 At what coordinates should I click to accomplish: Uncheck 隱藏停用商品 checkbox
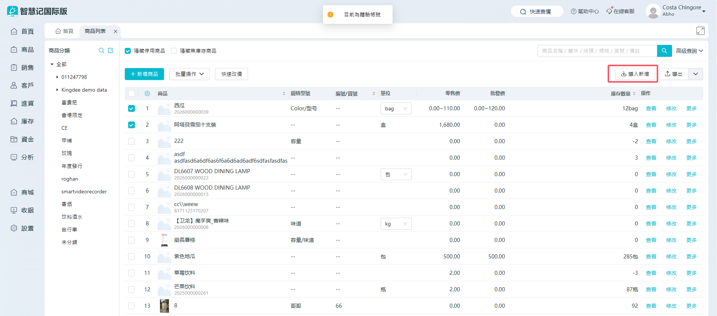(128, 51)
